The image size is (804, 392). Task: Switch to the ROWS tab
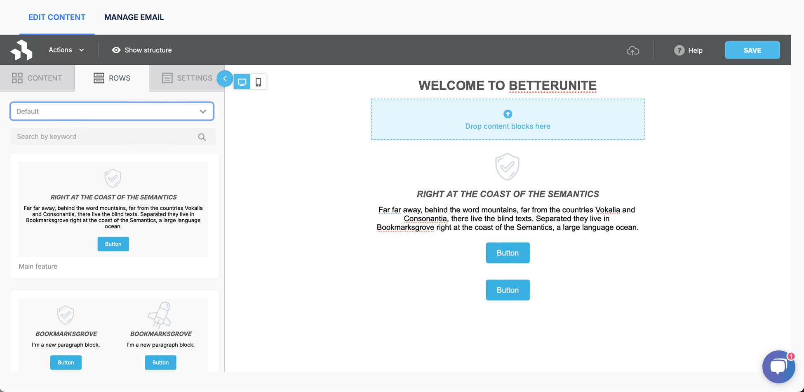112,78
